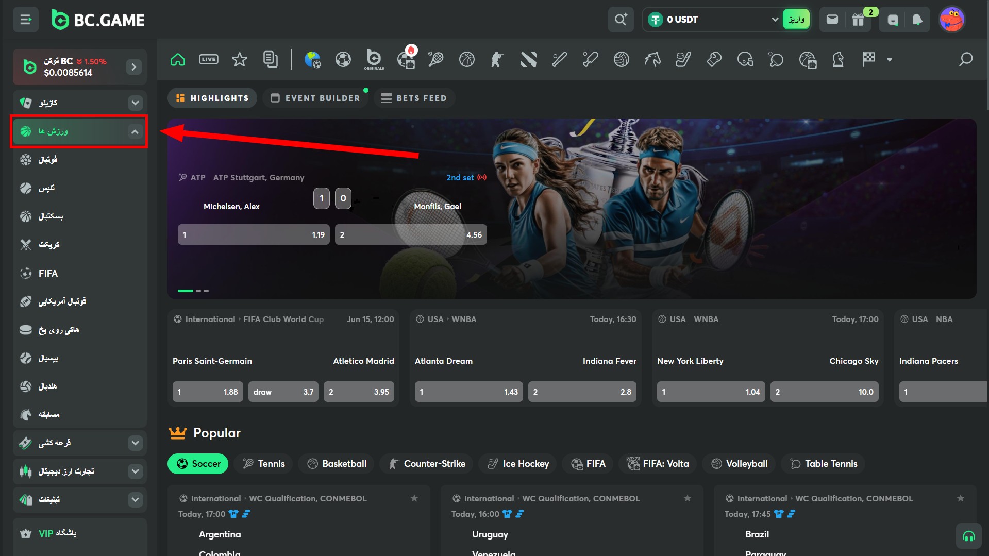
Task: Select the table tennis paddle icon
Action: pos(776,59)
